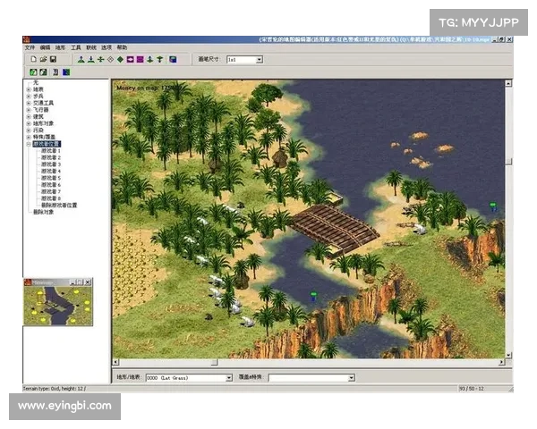Click the Open map folder icon

[x=43, y=59]
